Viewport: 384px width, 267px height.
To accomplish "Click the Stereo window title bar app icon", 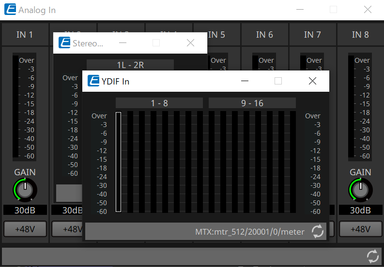I will coord(64,43).
